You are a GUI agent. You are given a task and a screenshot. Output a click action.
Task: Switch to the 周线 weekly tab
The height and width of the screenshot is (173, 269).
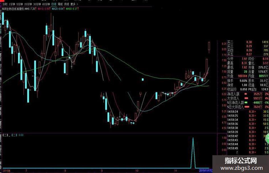pos(60,4)
